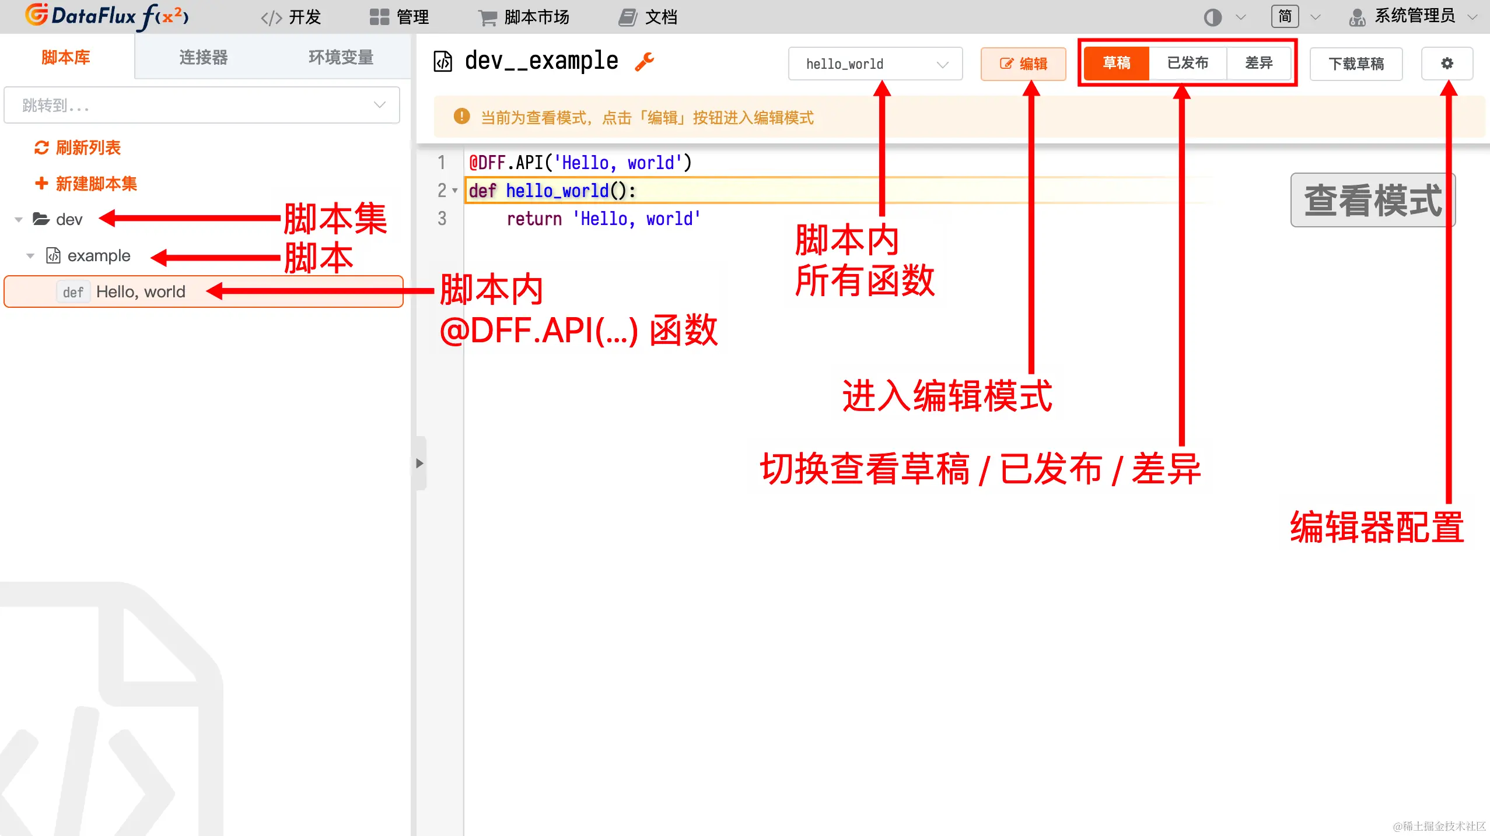1490x836 pixels.
Task: Collapse the dev script set folder
Action: (19, 220)
